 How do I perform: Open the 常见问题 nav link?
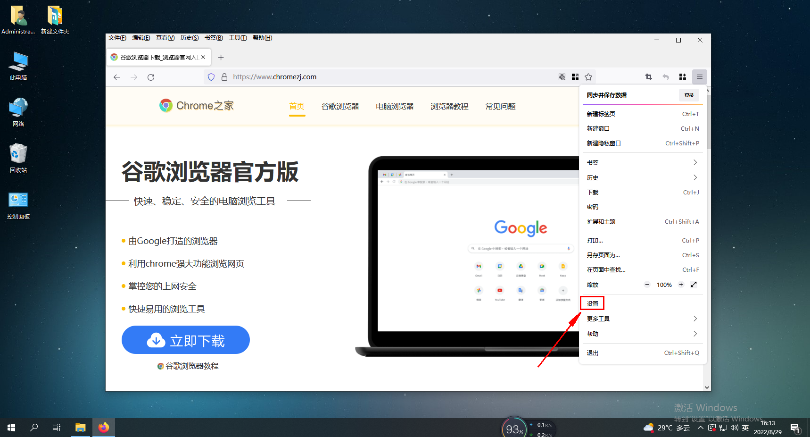(x=500, y=106)
